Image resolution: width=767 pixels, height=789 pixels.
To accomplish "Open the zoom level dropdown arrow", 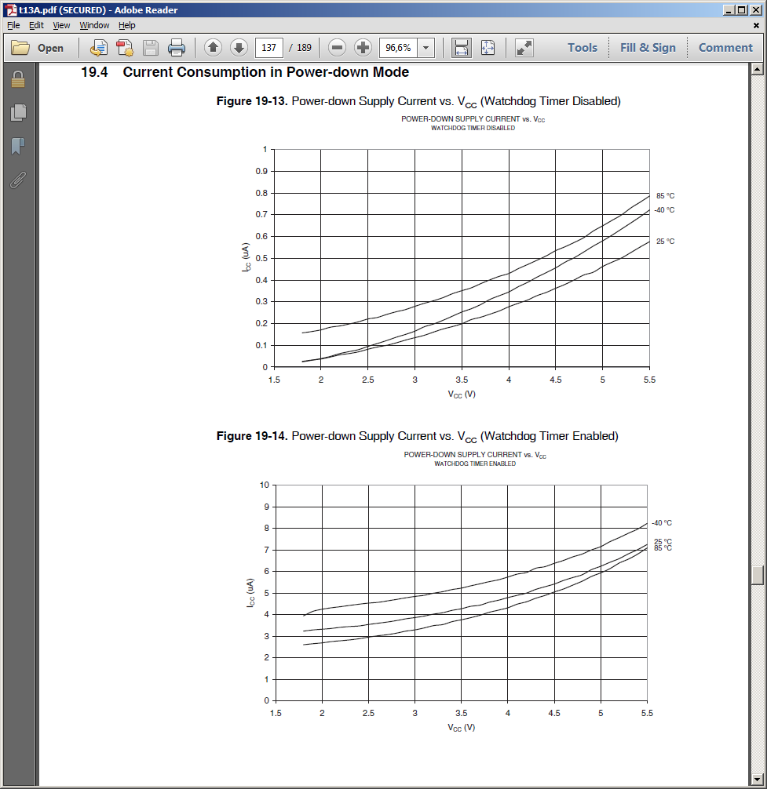I will (x=426, y=48).
